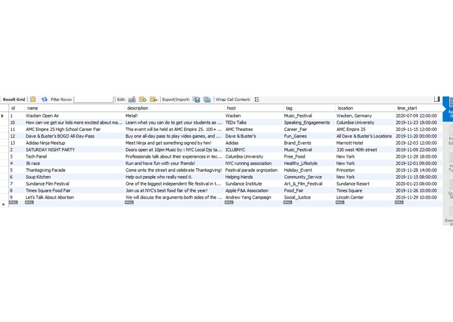Click the result grid form icon

tap(33, 99)
